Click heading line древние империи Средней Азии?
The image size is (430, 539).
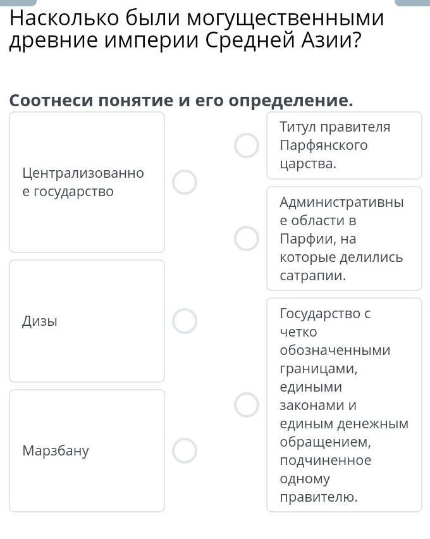185,40
